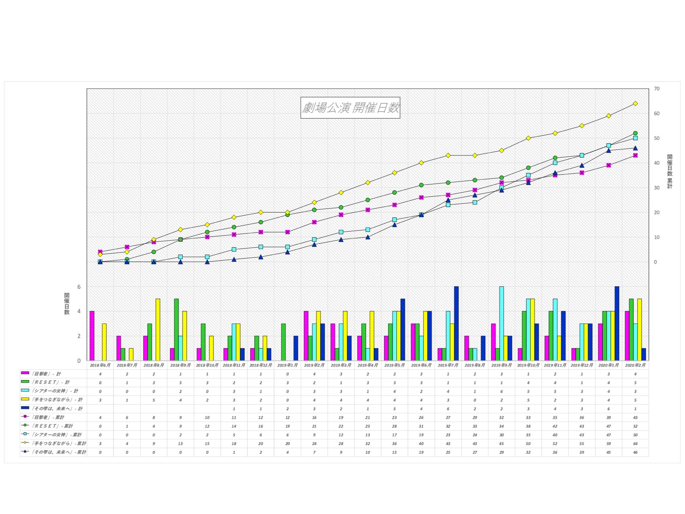Click the yellow diamond marker of 「手をつなぎながら」-累計 legend

[25, 443]
